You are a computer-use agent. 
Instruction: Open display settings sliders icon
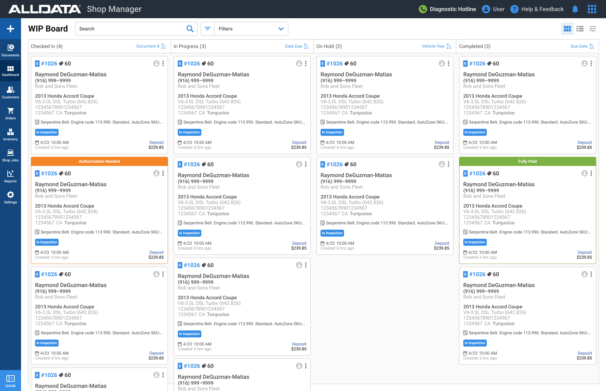pyautogui.click(x=593, y=29)
